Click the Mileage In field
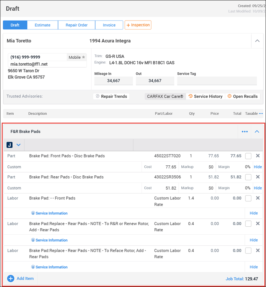This screenshot has height=287, width=266. click(113, 81)
